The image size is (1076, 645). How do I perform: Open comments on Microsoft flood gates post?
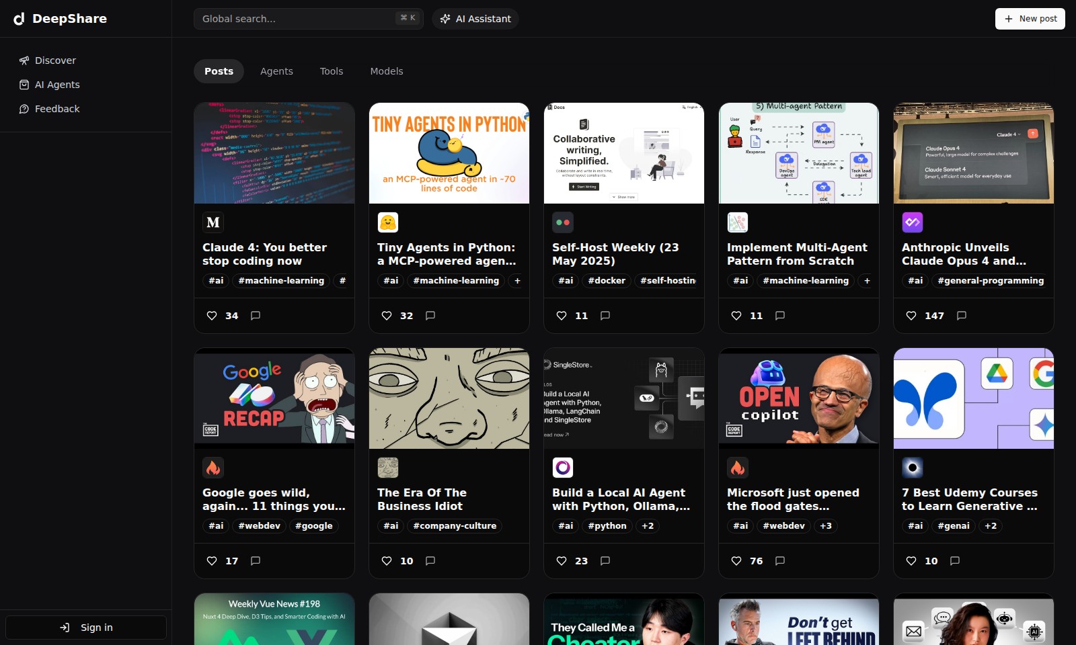tap(780, 561)
